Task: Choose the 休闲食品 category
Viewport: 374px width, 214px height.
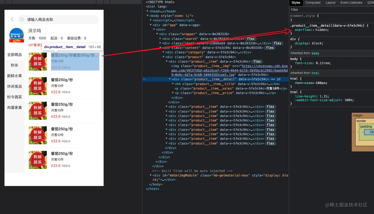Action: 15,86
